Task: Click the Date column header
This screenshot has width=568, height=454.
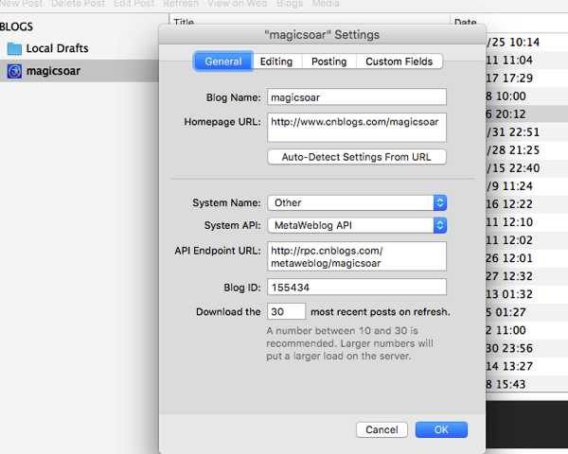Action: point(465,22)
